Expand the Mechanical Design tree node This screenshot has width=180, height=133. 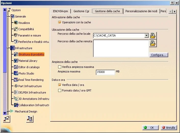point(8,111)
